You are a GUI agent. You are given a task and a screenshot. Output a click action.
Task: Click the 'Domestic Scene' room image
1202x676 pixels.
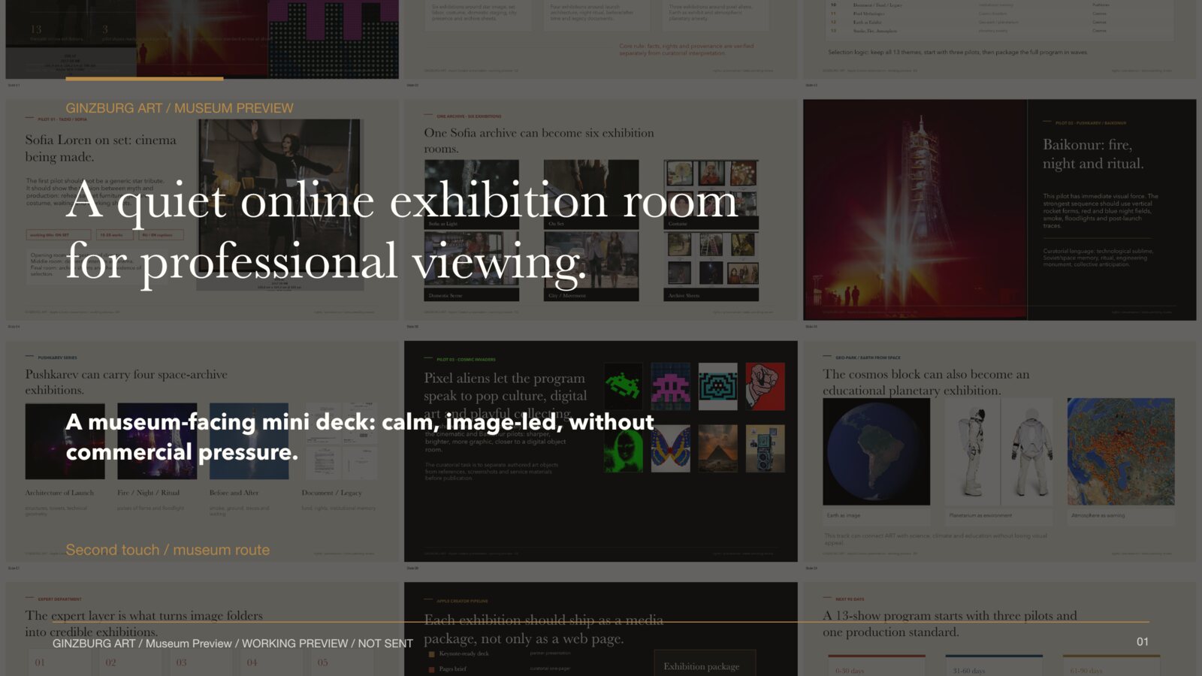pyautogui.click(x=472, y=261)
